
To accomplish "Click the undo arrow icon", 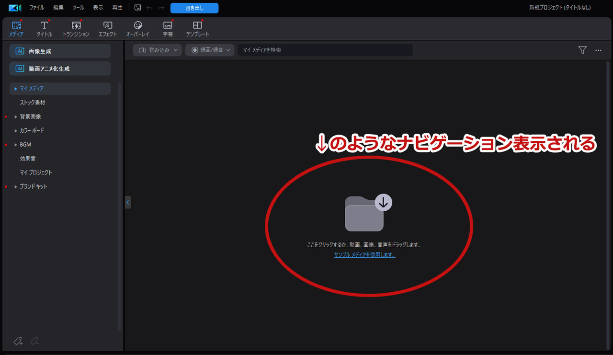I will [149, 8].
